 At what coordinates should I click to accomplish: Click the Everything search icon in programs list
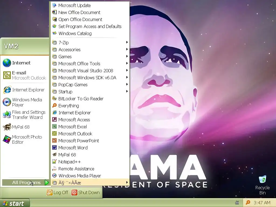(54, 106)
